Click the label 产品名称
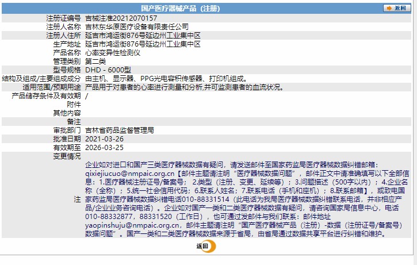This screenshot has height=265, width=417. (67, 53)
